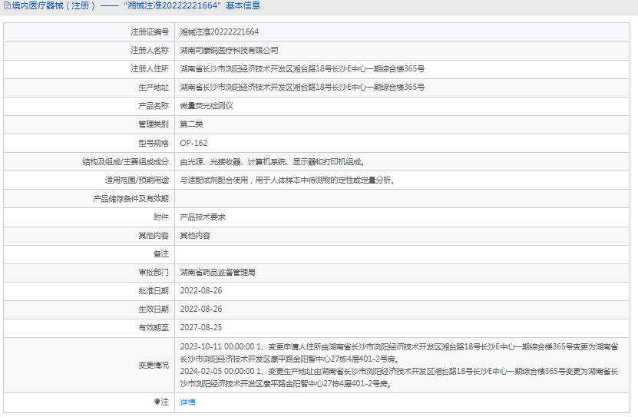Screen dimensions: 638x417
Task: Click the document icon beside the page title
Action: point(8,5)
